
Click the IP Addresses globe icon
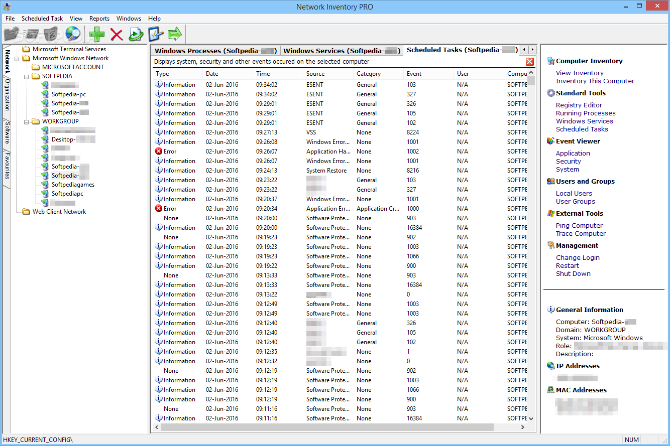(551, 366)
